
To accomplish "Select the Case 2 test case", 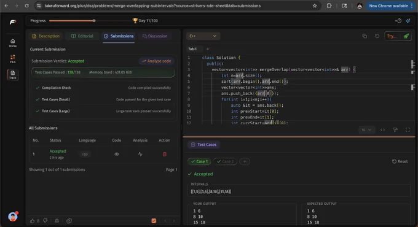I will [225, 161].
